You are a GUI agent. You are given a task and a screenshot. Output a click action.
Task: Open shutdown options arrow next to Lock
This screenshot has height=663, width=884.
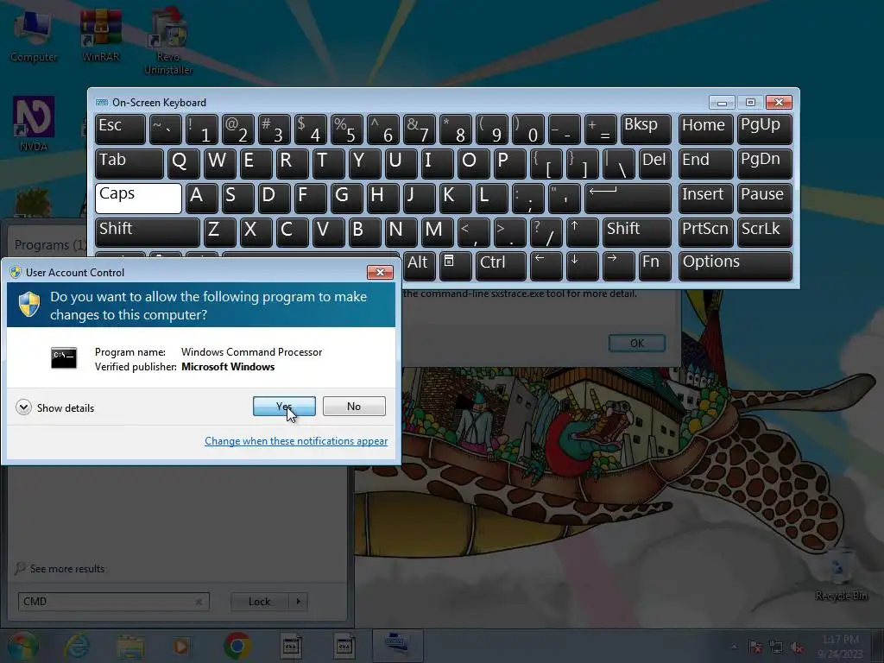[298, 602]
